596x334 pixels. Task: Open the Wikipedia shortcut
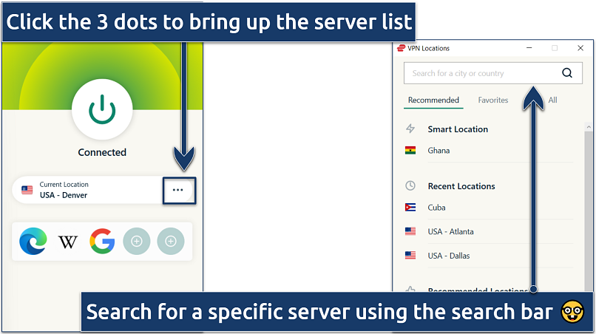coord(67,242)
